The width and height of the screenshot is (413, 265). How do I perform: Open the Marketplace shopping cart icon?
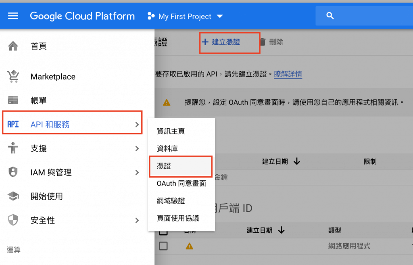pyautogui.click(x=13, y=76)
